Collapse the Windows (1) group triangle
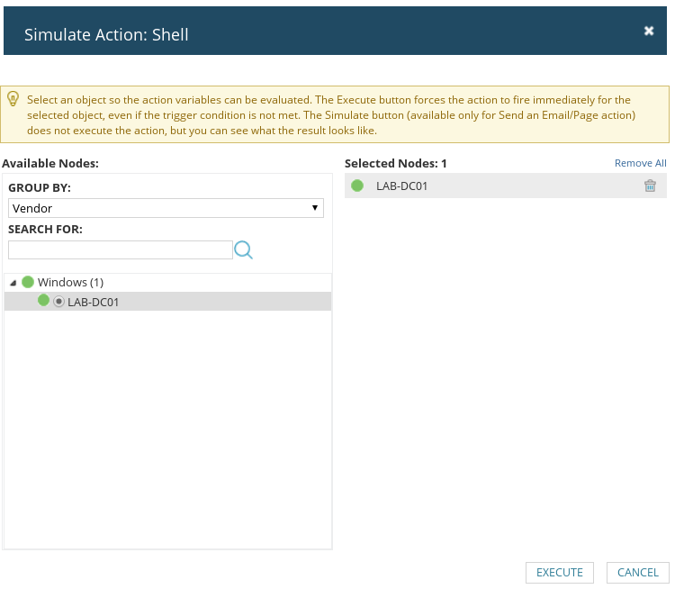 coord(13,283)
